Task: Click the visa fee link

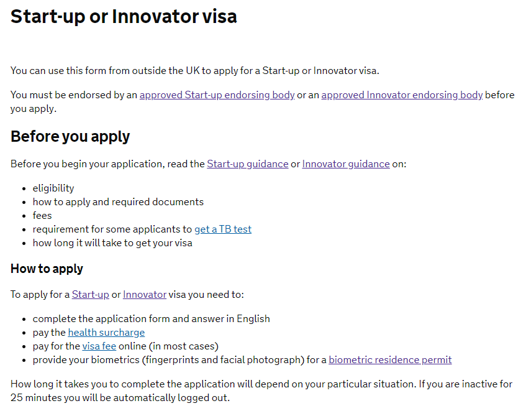Action: (99, 346)
